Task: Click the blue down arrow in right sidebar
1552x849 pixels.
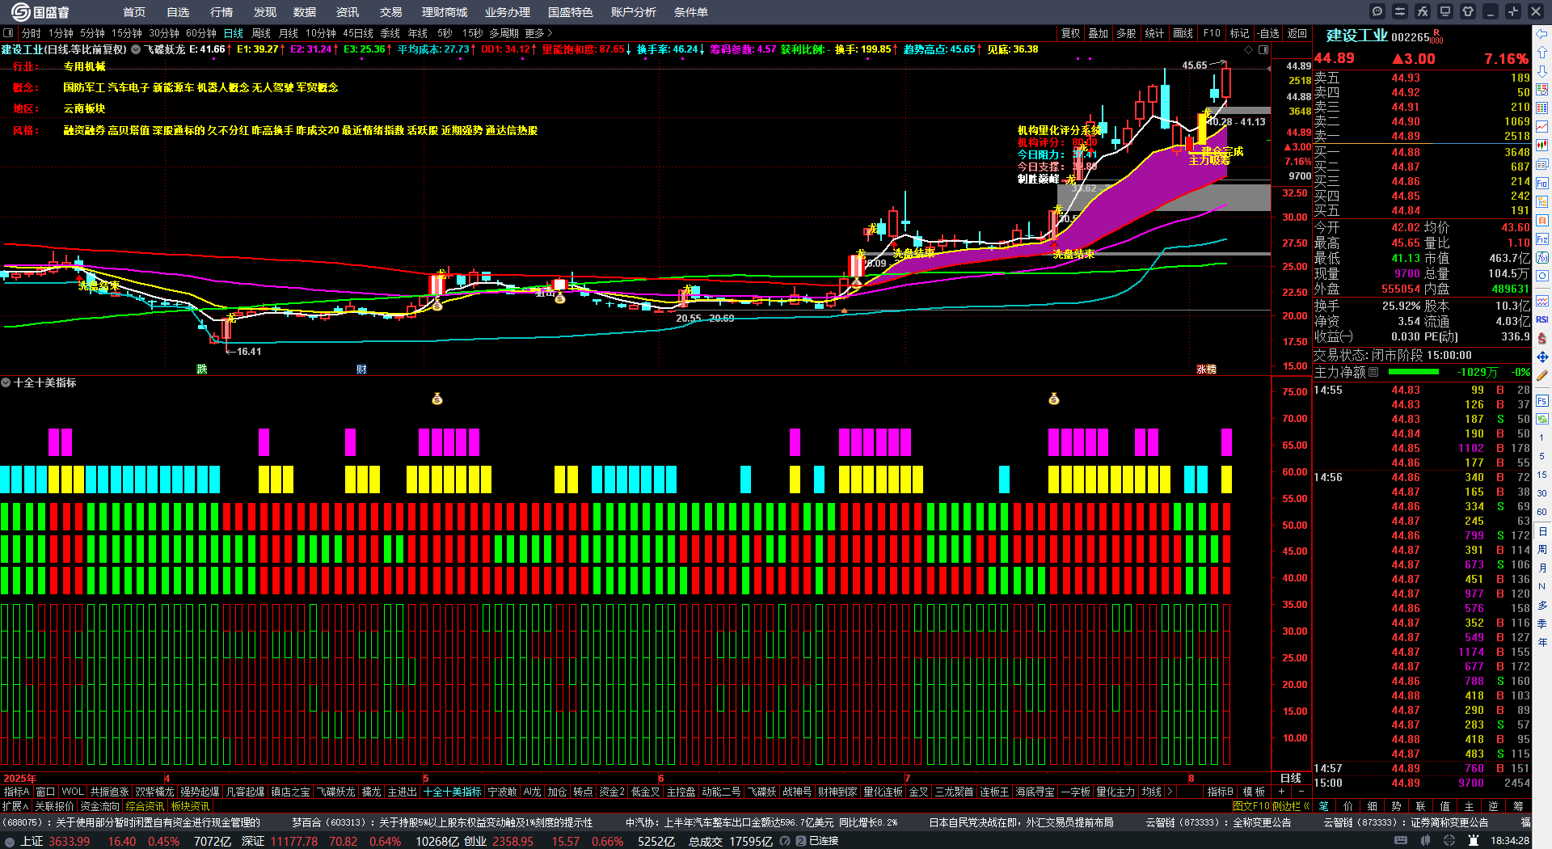Action: [x=1542, y=71]
